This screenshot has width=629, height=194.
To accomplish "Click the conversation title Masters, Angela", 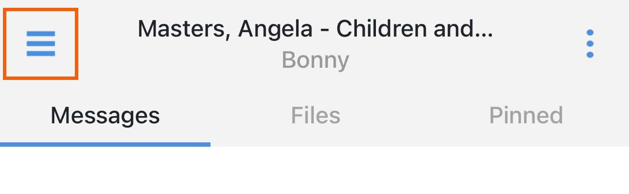I will (x=315, y=29).
